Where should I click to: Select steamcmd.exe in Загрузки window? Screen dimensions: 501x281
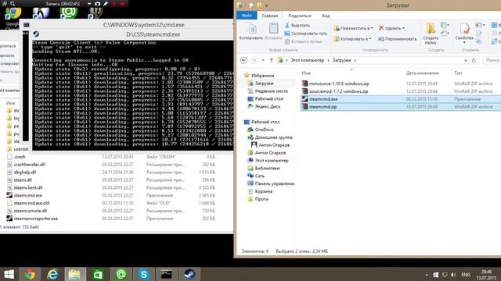323,99
